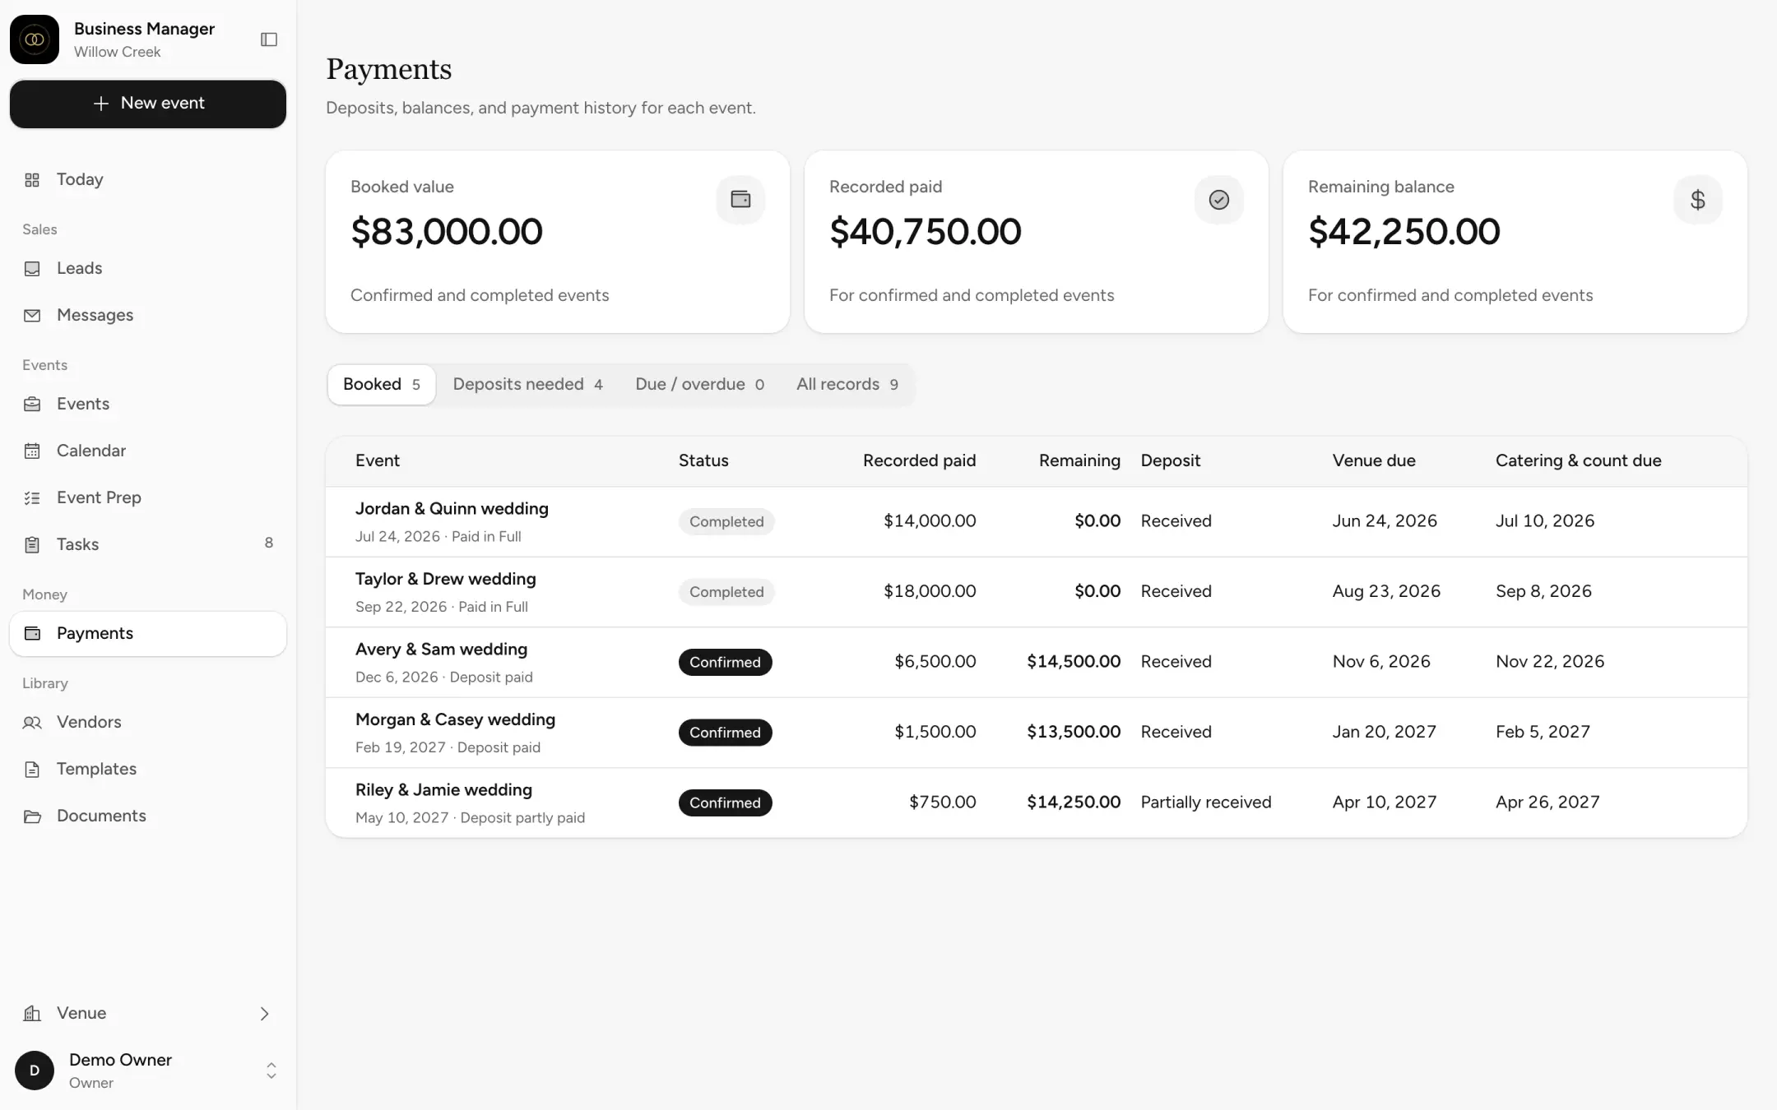Click the Tasks clipboard icon
This screenshot has height=1110, width=1777.
[x=32, y=545]
